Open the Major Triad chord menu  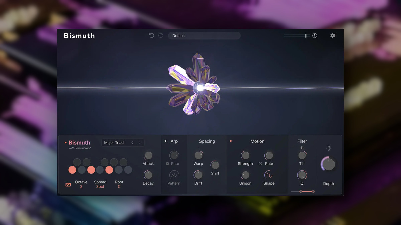[114, 143]
